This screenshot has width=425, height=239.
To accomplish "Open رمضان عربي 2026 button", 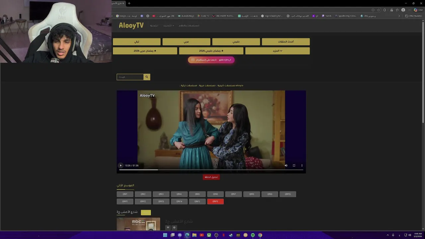I will click(145, 51).
